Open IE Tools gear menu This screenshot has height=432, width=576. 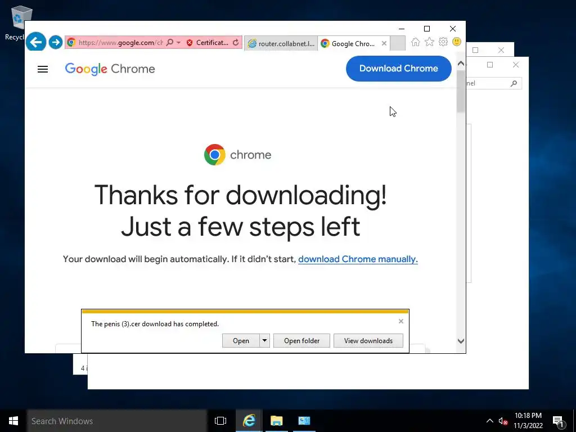click(443, 42)
